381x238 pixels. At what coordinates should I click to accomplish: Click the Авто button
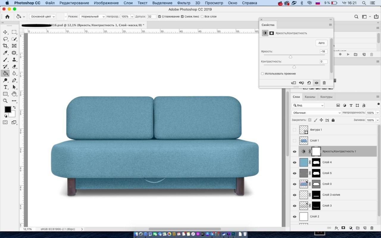(321, 43)
